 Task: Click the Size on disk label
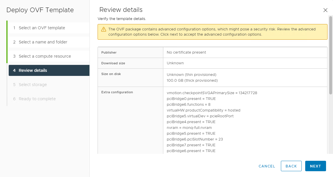pos(111,74)
